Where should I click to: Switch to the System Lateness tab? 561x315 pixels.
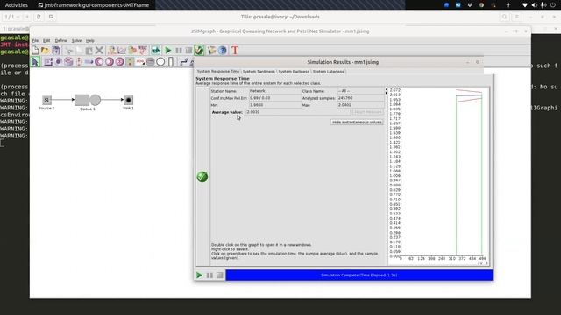pyautogui.click(x=328, y=72)
